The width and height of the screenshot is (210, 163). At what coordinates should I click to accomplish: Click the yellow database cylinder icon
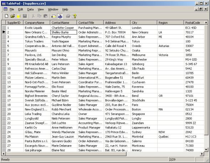pos(19,16)
